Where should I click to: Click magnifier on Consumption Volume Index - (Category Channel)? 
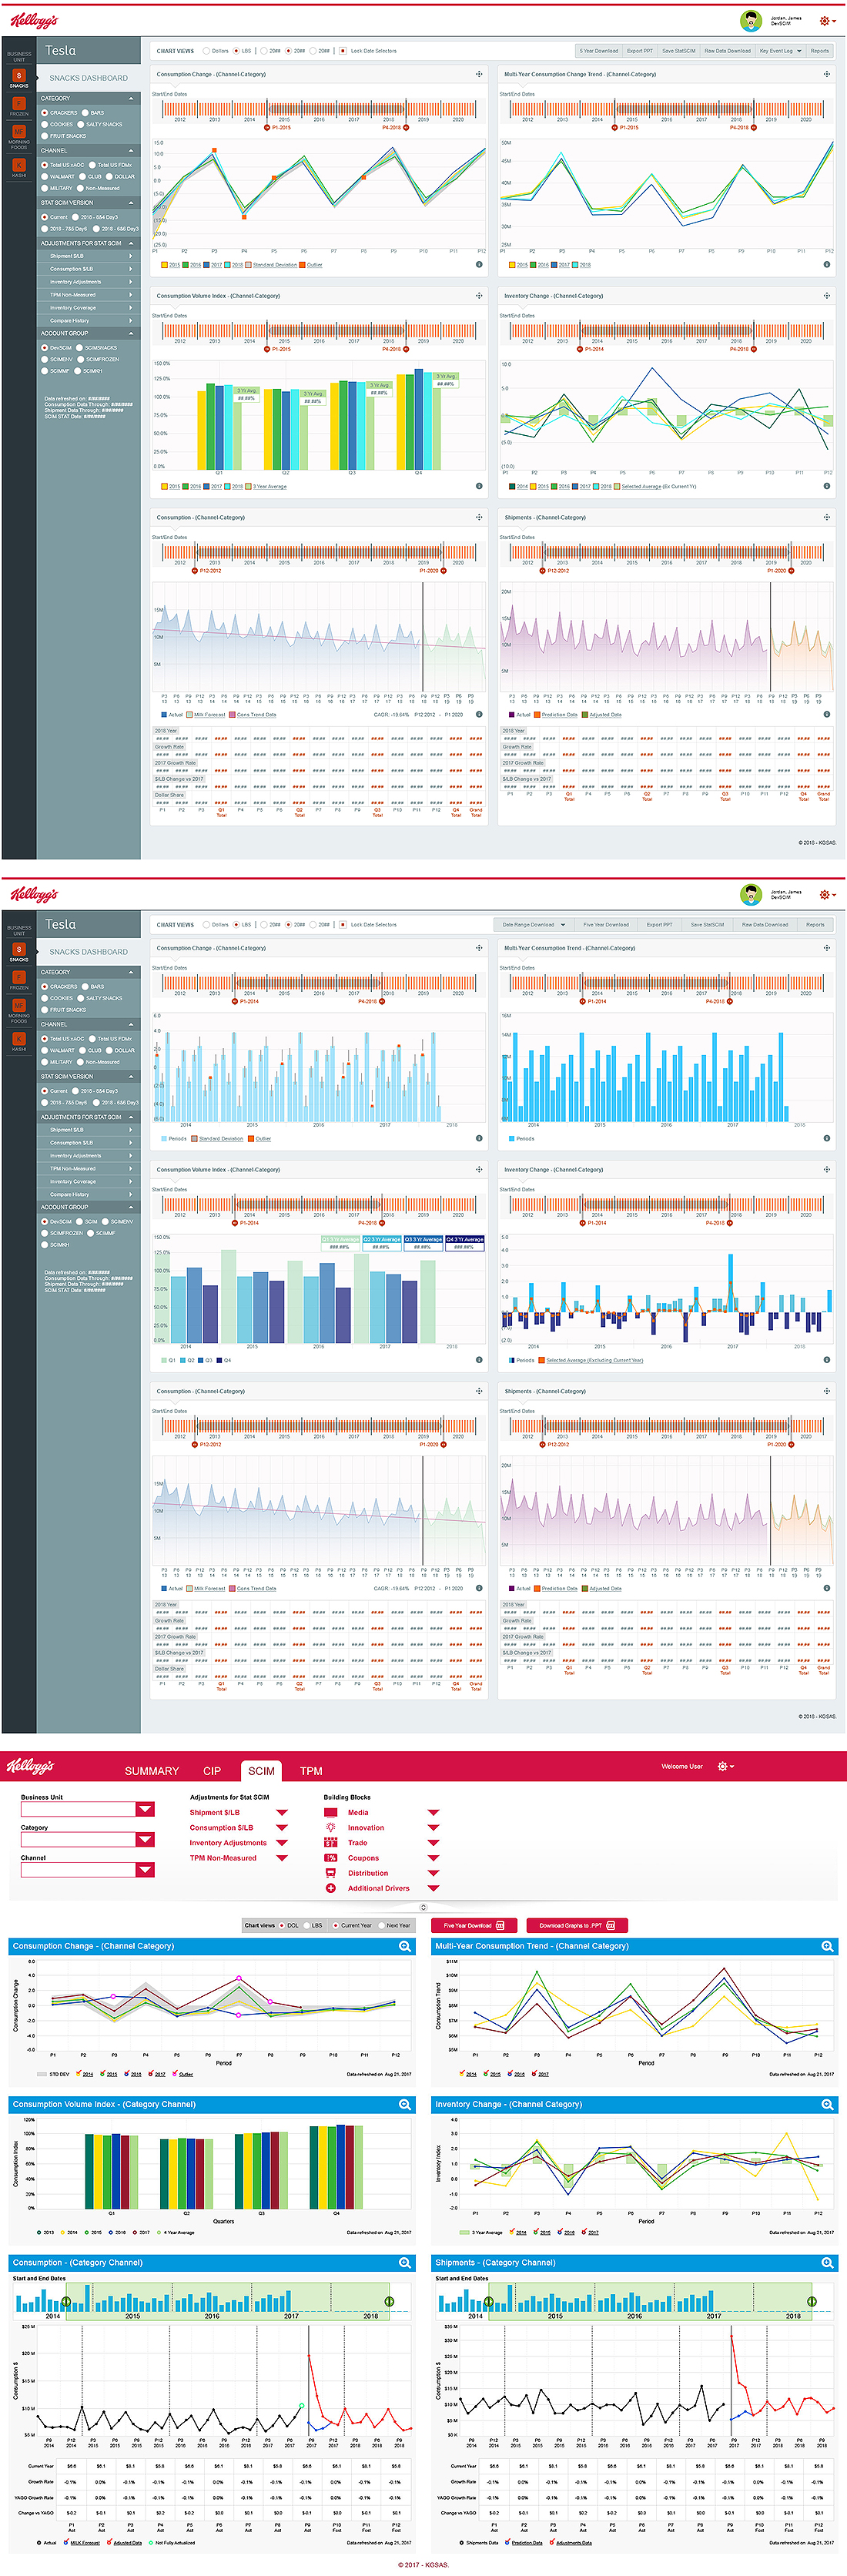404,2105
